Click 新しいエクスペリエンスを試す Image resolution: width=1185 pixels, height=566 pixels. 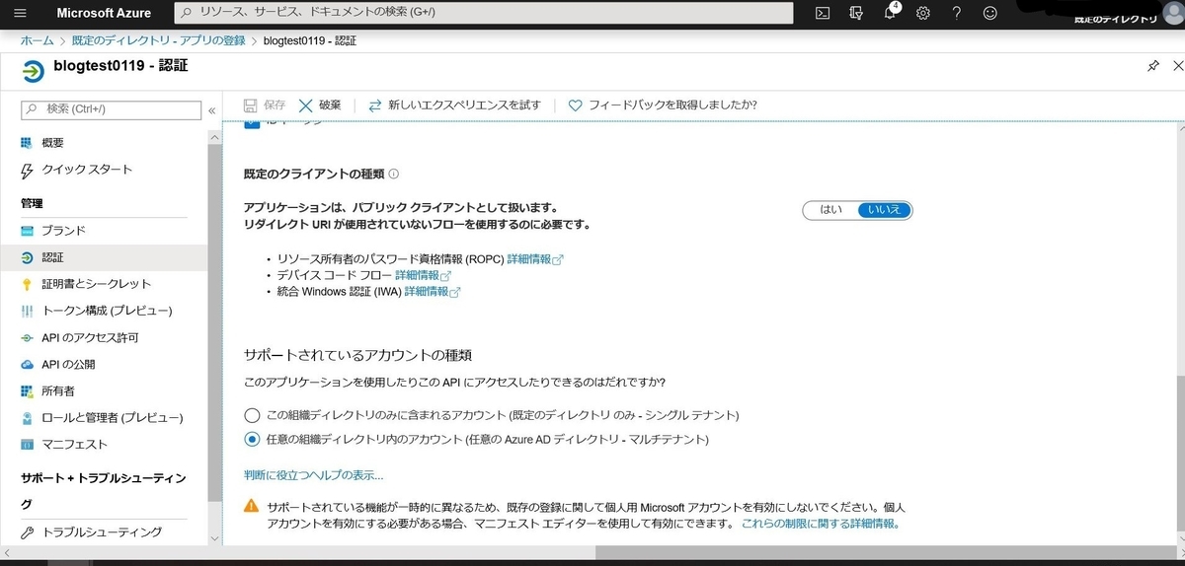click(454, 105)
